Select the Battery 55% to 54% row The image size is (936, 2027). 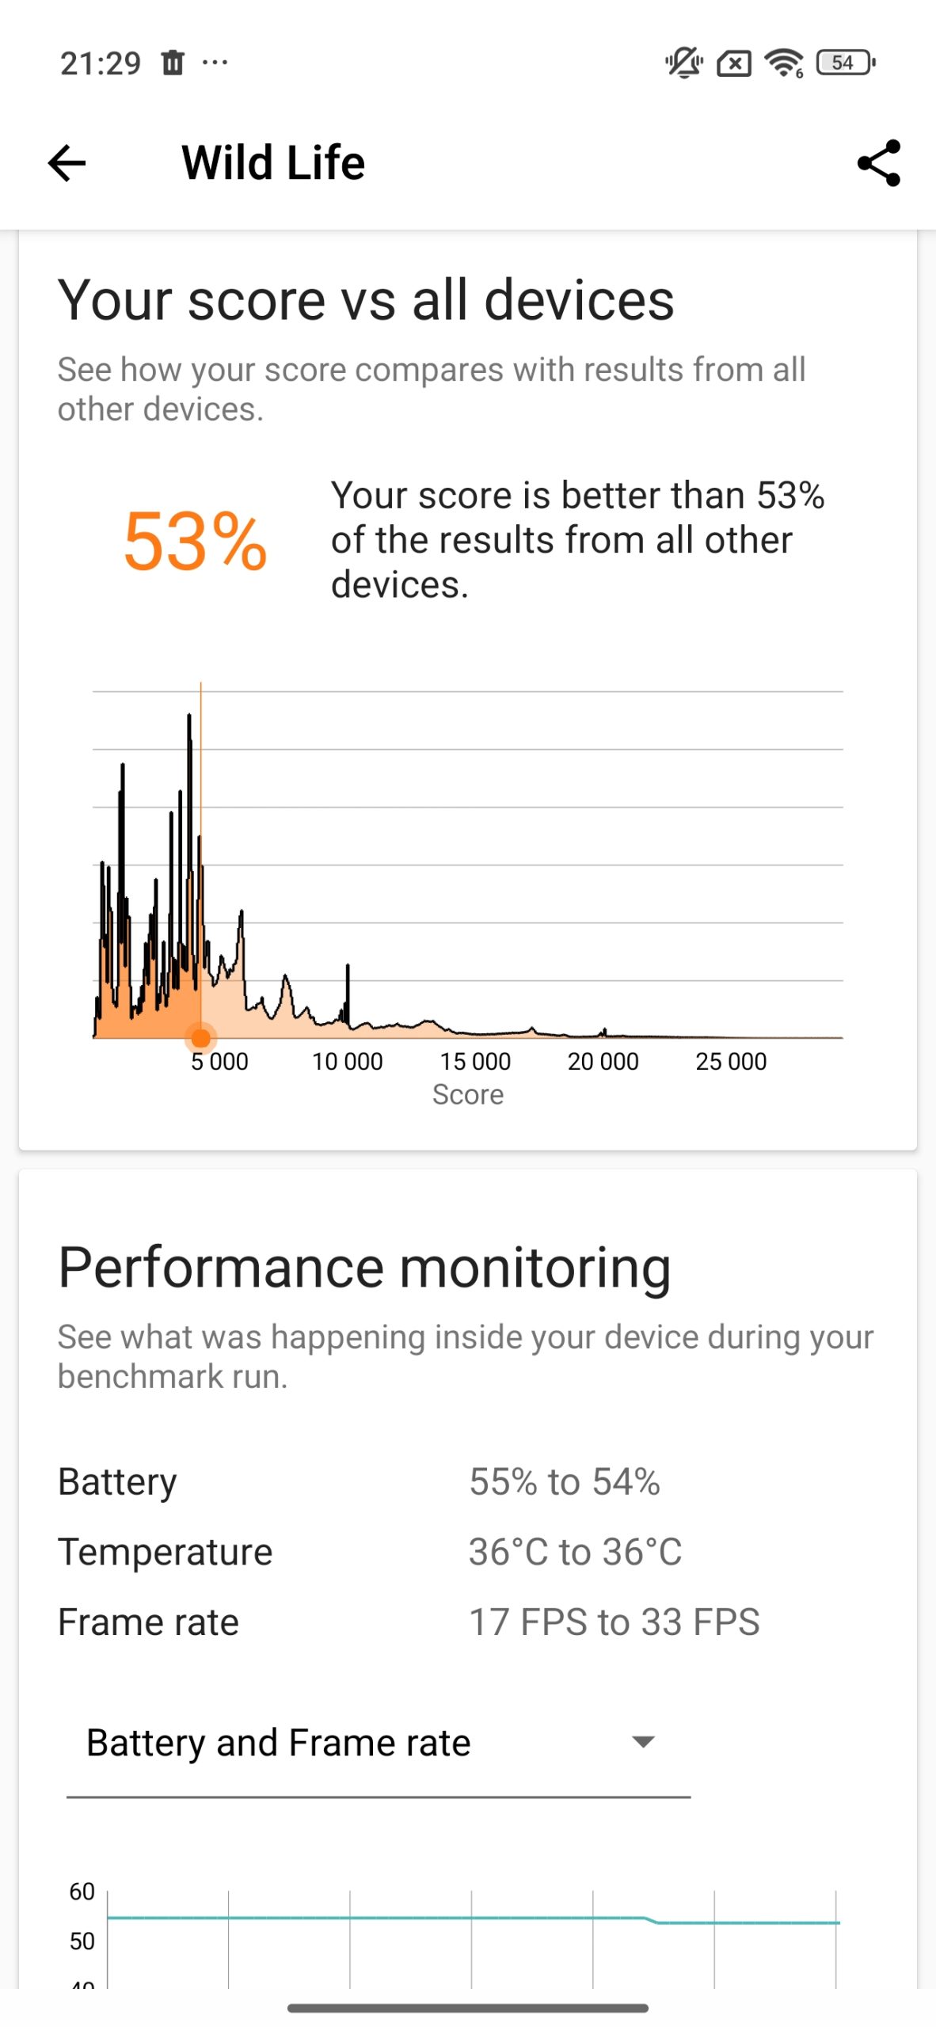click(x=467, y=1481)
